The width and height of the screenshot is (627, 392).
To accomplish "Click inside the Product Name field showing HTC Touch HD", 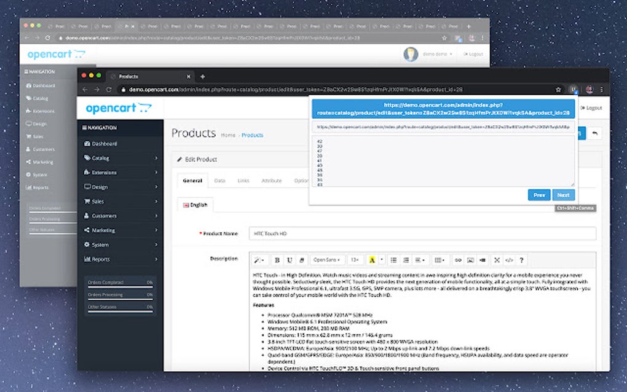I will [369, 233].
